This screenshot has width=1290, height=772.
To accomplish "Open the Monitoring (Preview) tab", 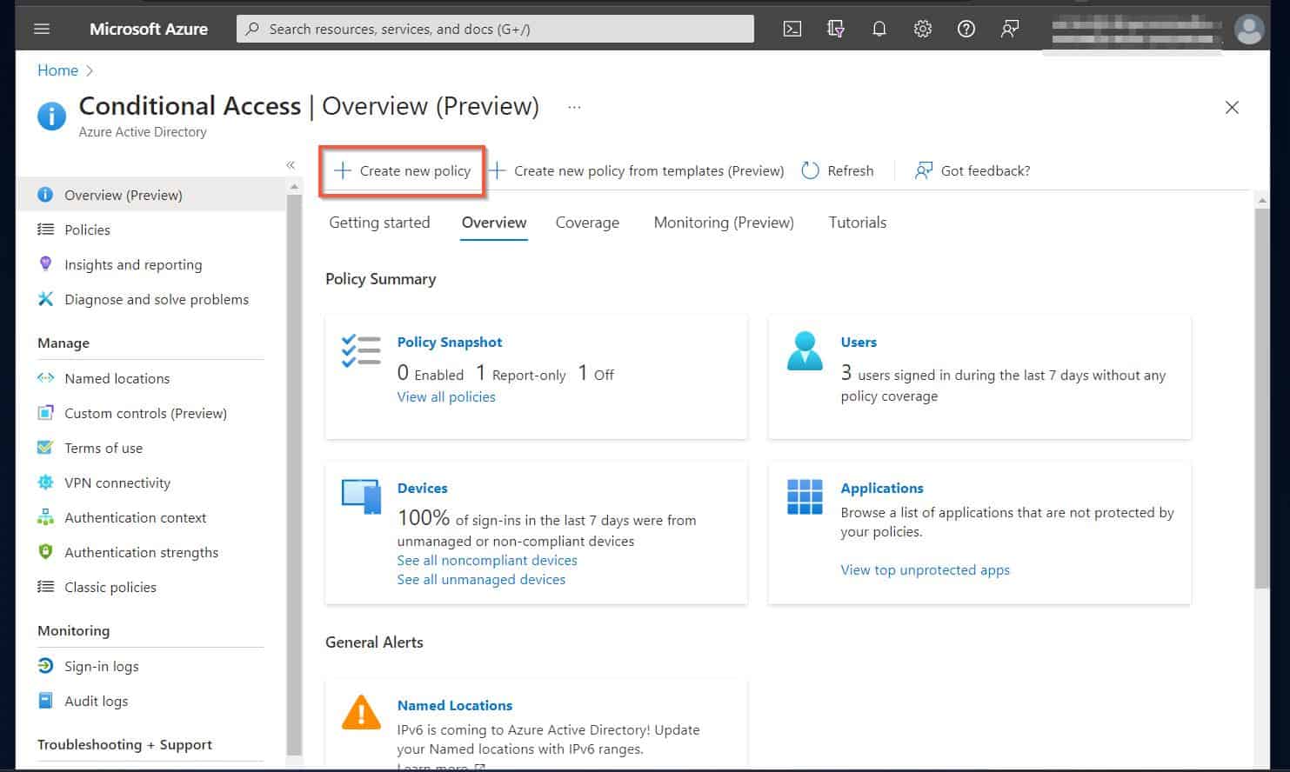I will click(723, 223).
